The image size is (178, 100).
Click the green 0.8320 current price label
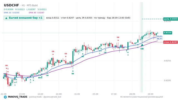(168, 33)
